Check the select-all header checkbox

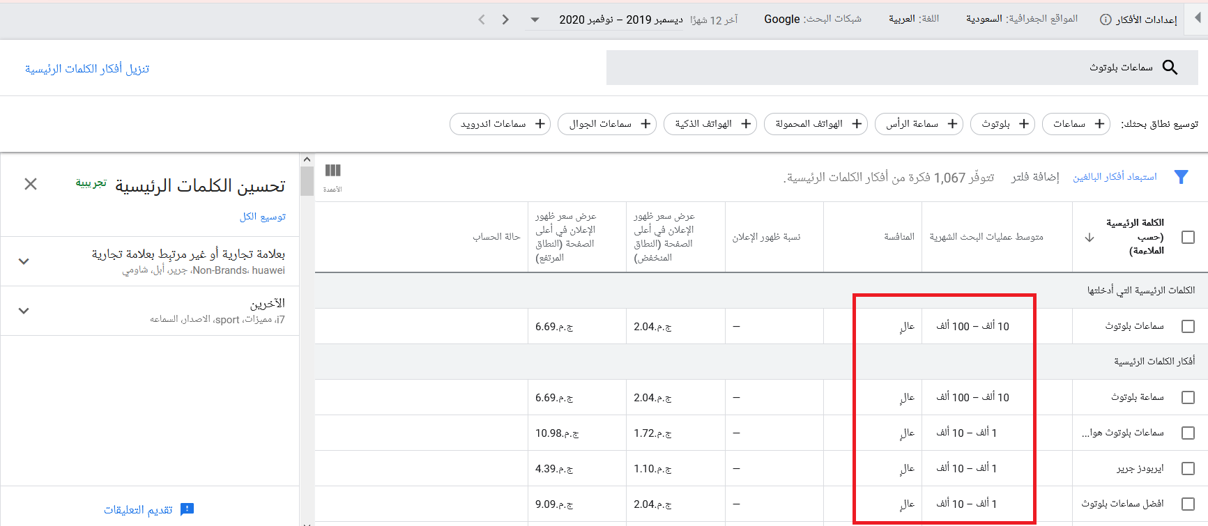(x=1188, y=238)
